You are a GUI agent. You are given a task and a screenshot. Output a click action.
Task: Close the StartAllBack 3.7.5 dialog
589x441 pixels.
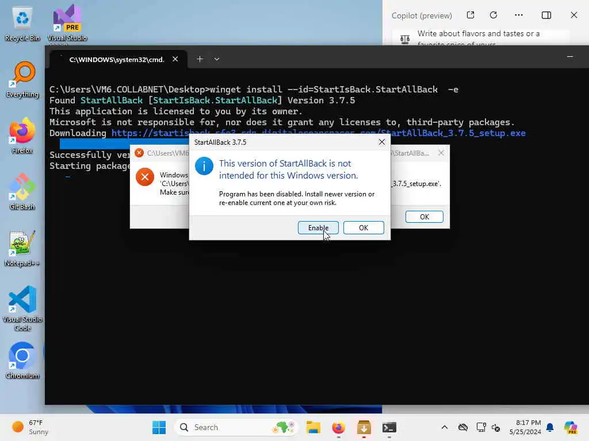(382, 142)
